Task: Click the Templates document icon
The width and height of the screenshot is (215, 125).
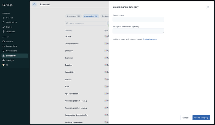Action: [3, 32]
